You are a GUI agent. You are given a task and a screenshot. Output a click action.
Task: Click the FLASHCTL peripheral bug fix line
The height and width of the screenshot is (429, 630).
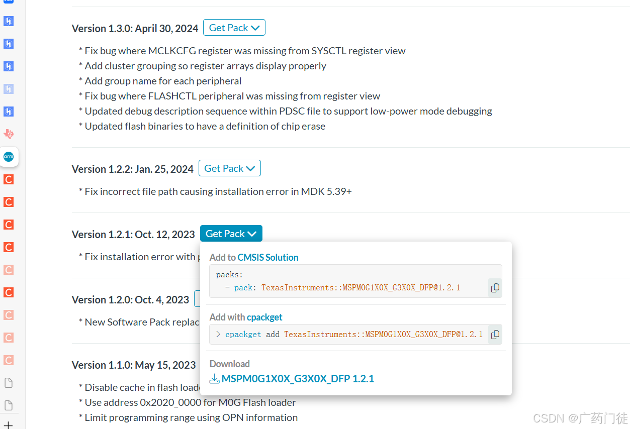(230, 96)
